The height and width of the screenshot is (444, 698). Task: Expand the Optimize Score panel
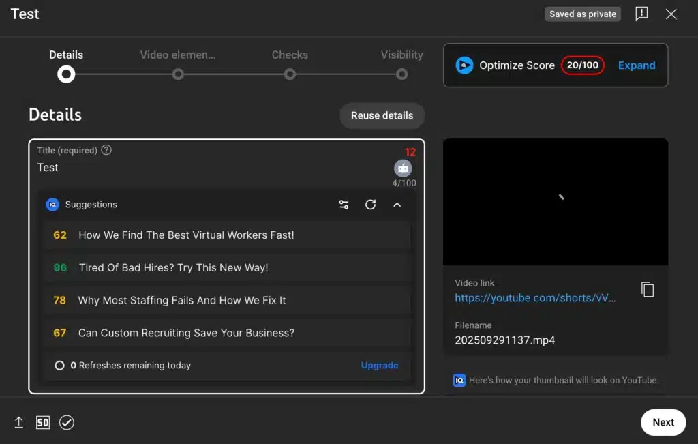(636, 65)
